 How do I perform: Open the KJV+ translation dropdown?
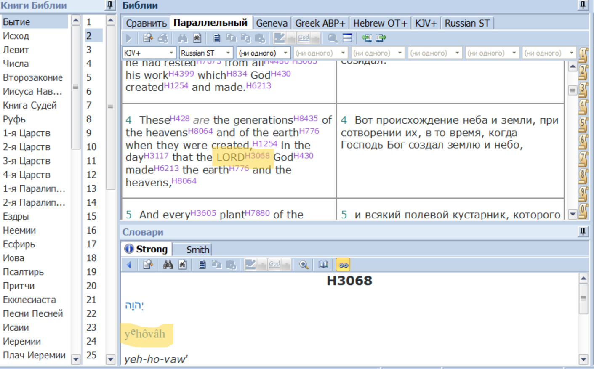[x=149, y=53]
